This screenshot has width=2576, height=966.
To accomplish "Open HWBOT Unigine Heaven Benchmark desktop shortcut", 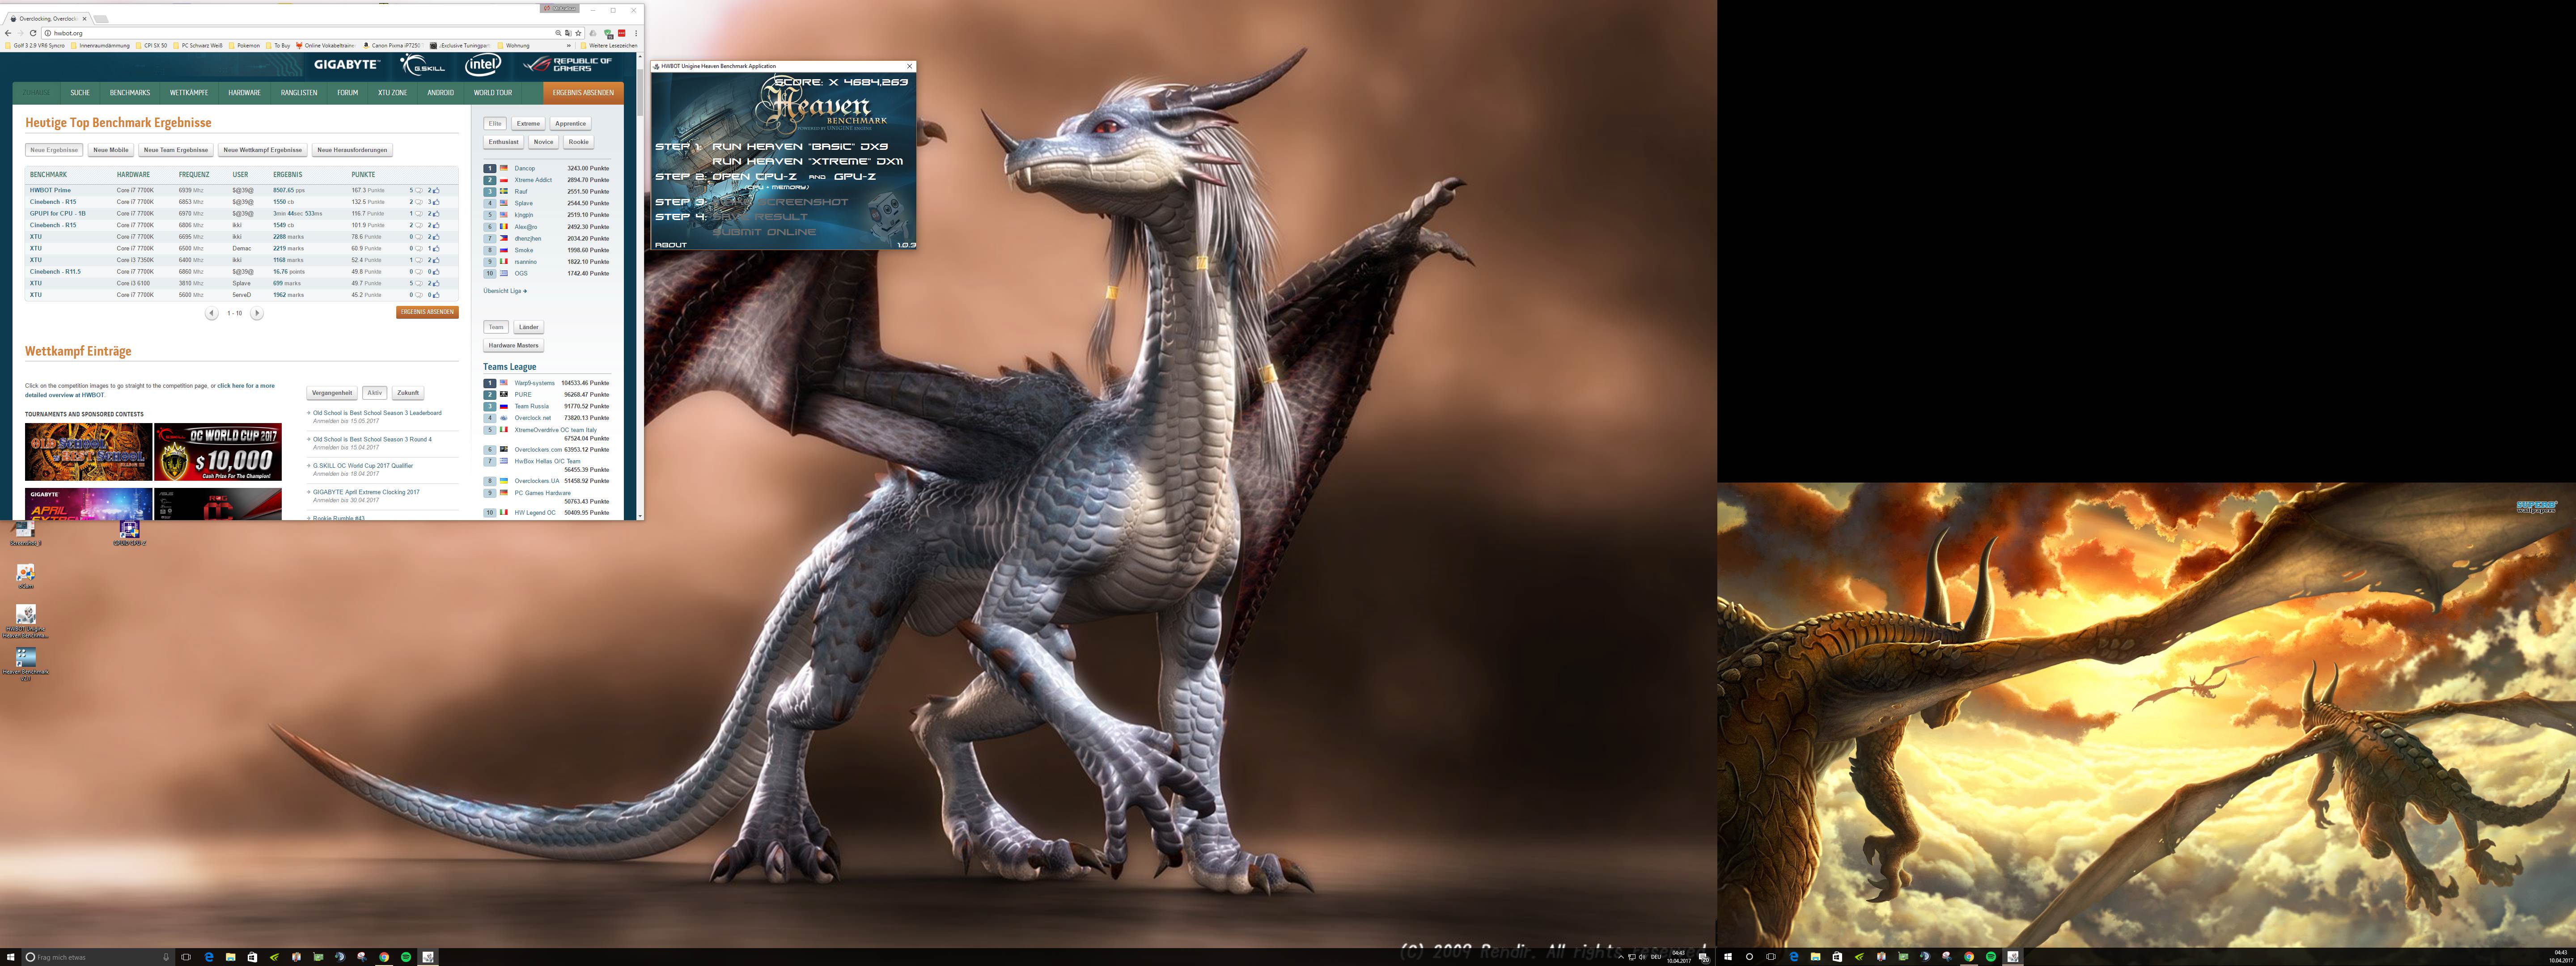I will pyautogui.click(x=26, y=621).
